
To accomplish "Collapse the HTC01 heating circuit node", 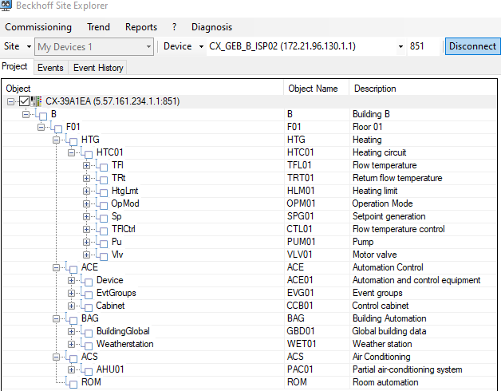I will coord(71,153).
